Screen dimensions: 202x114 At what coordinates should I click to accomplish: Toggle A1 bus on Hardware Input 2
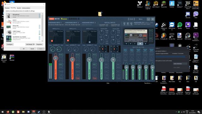(78, 55)
